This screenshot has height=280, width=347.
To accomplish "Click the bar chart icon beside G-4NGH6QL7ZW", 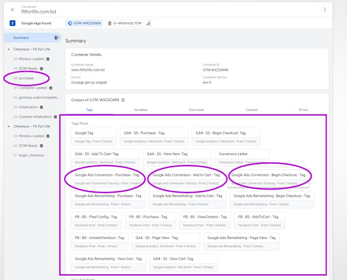I will pos(148,24).
